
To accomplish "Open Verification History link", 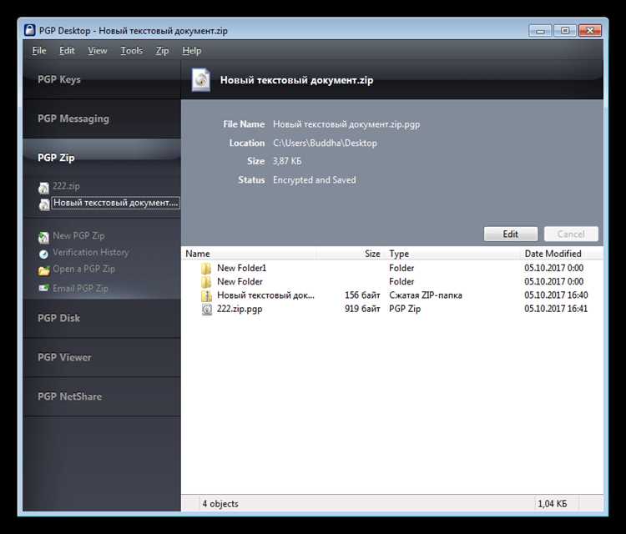I will [91, 252].
